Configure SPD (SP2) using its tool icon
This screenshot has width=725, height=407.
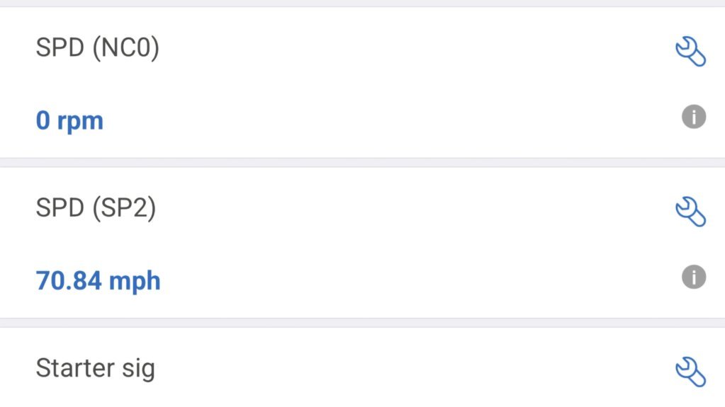691,212
